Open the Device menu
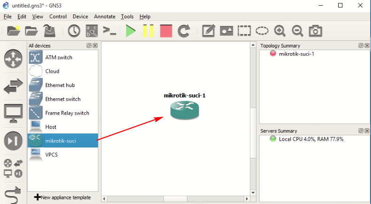Viewport: 371px width, 204px height. point(80,16)
